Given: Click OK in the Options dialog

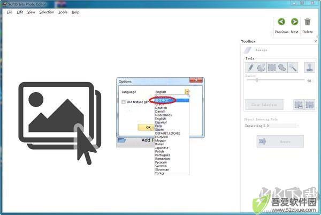Looking at the screenshot, I should point(146,127).
